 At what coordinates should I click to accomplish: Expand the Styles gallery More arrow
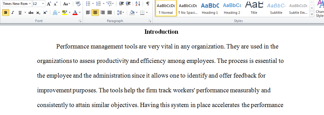click(x=312, y=14)
